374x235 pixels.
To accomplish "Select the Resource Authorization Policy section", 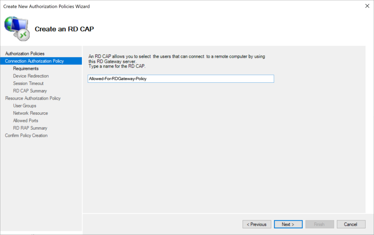I will point(33,98).
